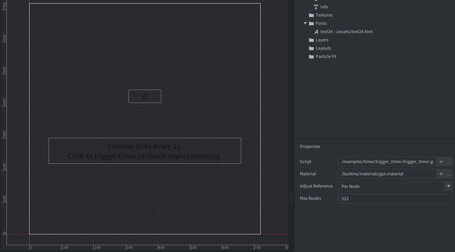Click the font icon beside text24
The image size is (455, 252).
coord(316,32)
